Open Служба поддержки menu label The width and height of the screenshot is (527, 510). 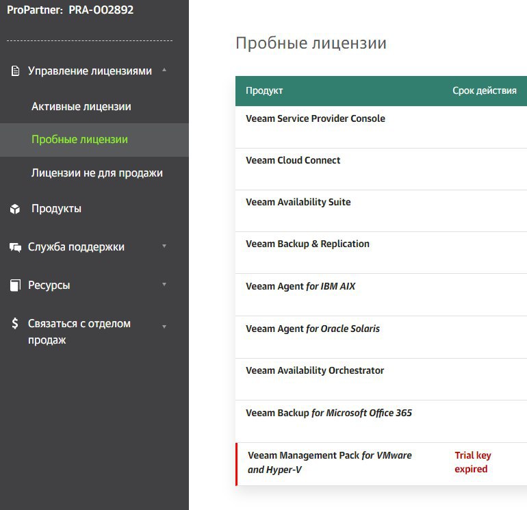click(x=76, y=246)
